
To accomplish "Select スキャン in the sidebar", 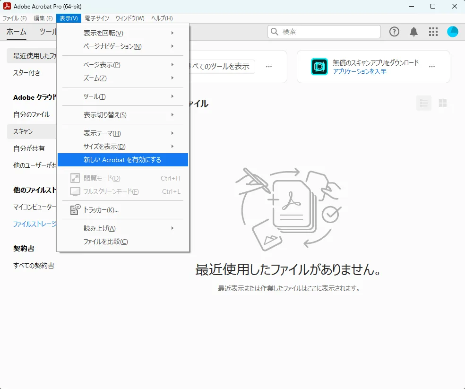I will (32, 131).
